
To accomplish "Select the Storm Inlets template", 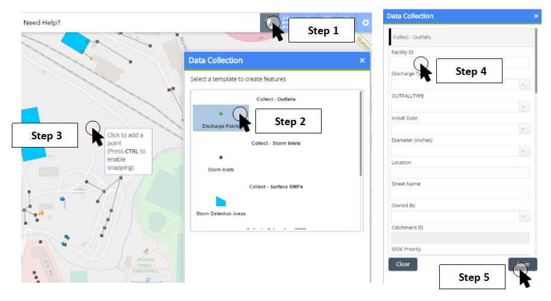I will pyautogui.click(x=221, y=163).
